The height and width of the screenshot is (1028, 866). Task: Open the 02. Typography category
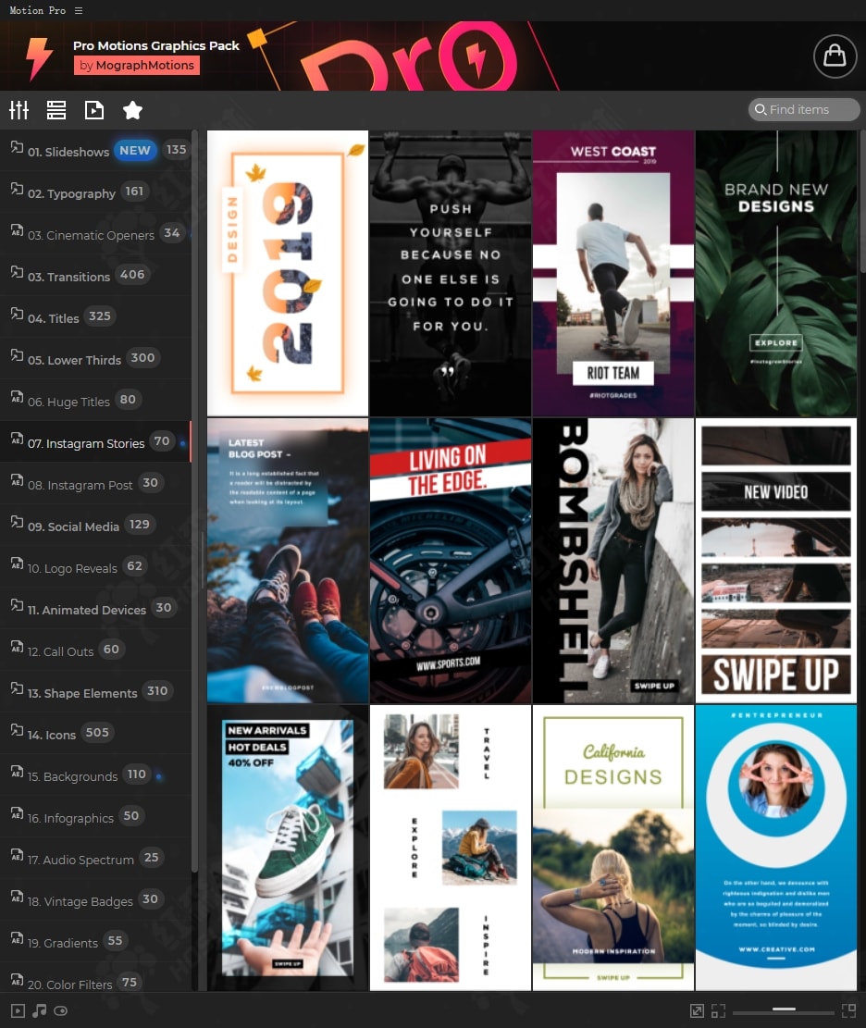[95, 192]
